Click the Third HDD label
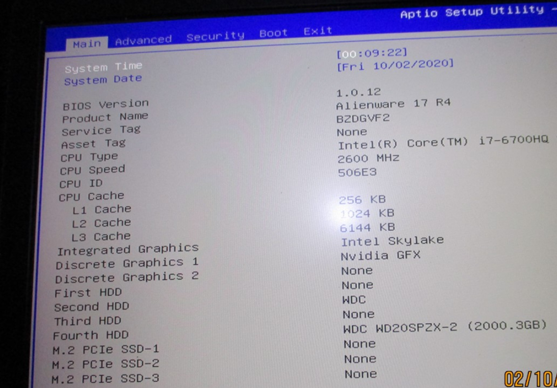The image size is (557, 388). (x=87, y=322)
